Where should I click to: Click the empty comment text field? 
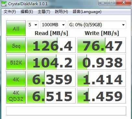(66, 111)
